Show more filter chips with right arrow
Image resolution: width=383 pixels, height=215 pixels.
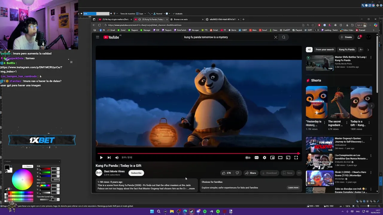(368, 50)
